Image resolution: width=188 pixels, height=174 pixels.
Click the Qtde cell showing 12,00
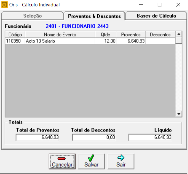[106, 41]
